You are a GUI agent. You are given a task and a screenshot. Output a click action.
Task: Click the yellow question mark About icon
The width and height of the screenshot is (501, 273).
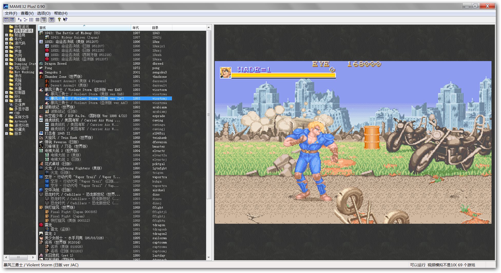(59, 19)
